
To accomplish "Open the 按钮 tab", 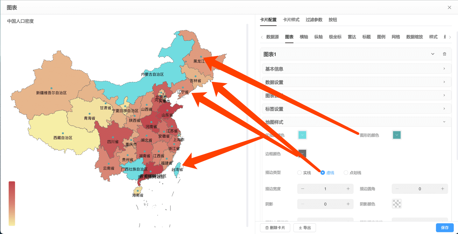I will pyautogui.click(x=333, y=20).
